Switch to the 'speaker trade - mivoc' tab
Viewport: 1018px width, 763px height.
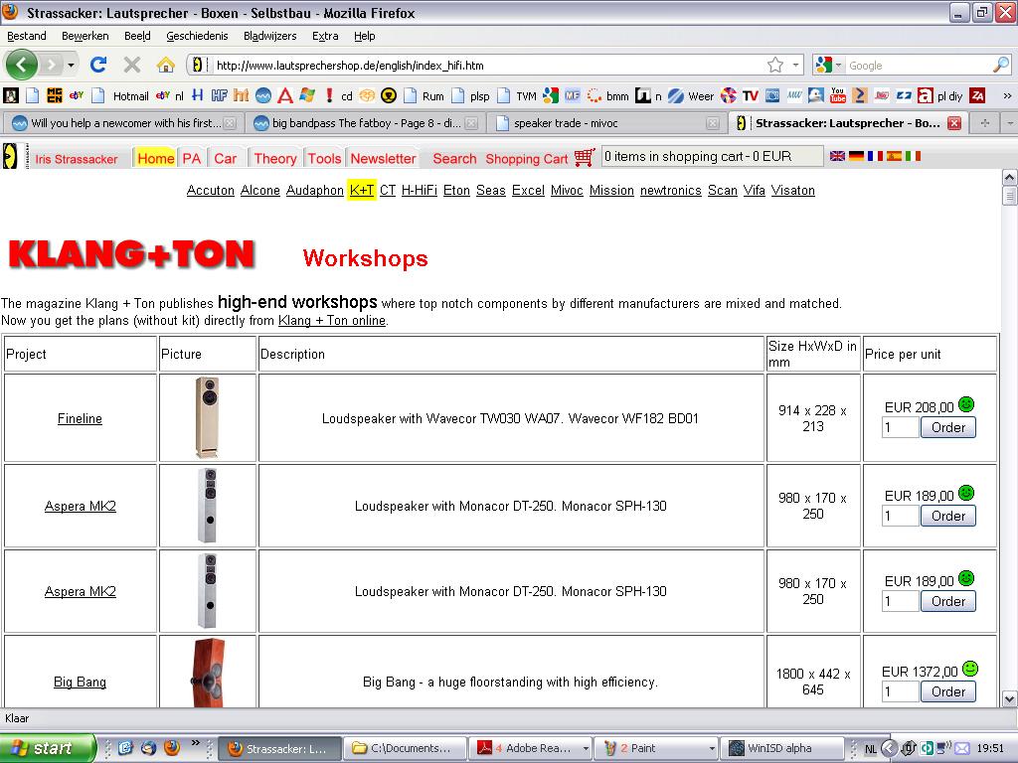(606, 122)
